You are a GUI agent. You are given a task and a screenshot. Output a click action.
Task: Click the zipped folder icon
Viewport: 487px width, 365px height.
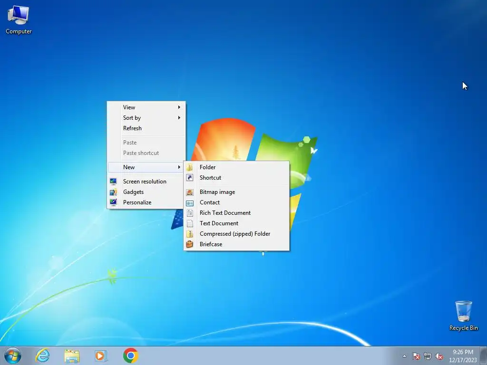click(x=190, y=234)
